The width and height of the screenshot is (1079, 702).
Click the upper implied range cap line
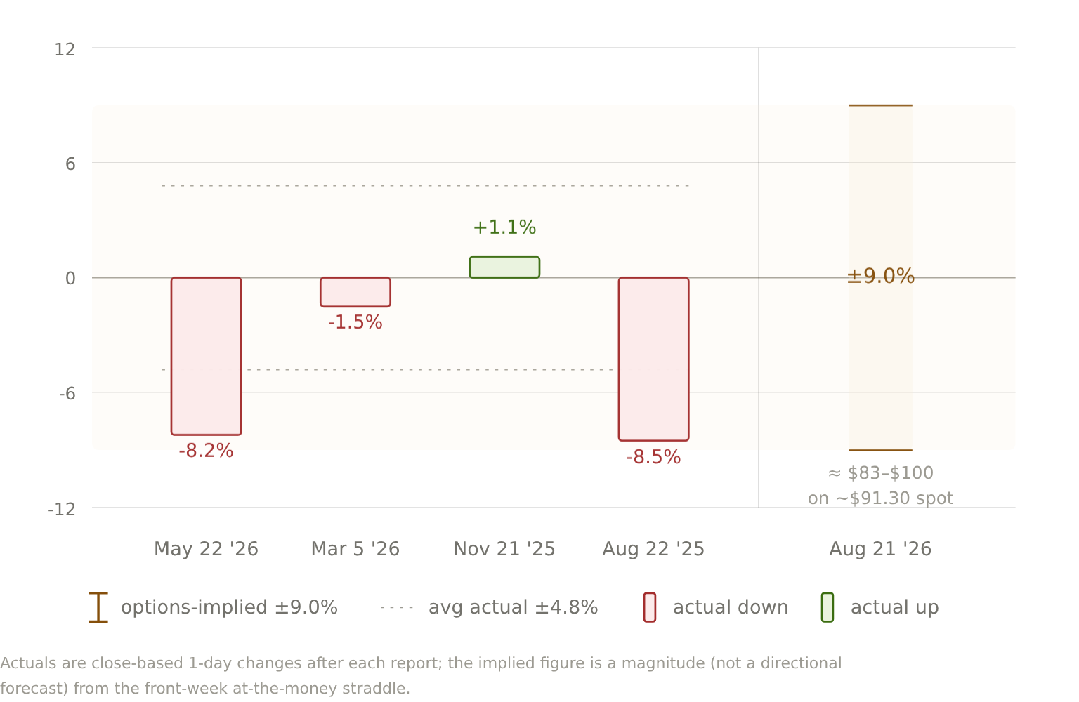(880, 105)
